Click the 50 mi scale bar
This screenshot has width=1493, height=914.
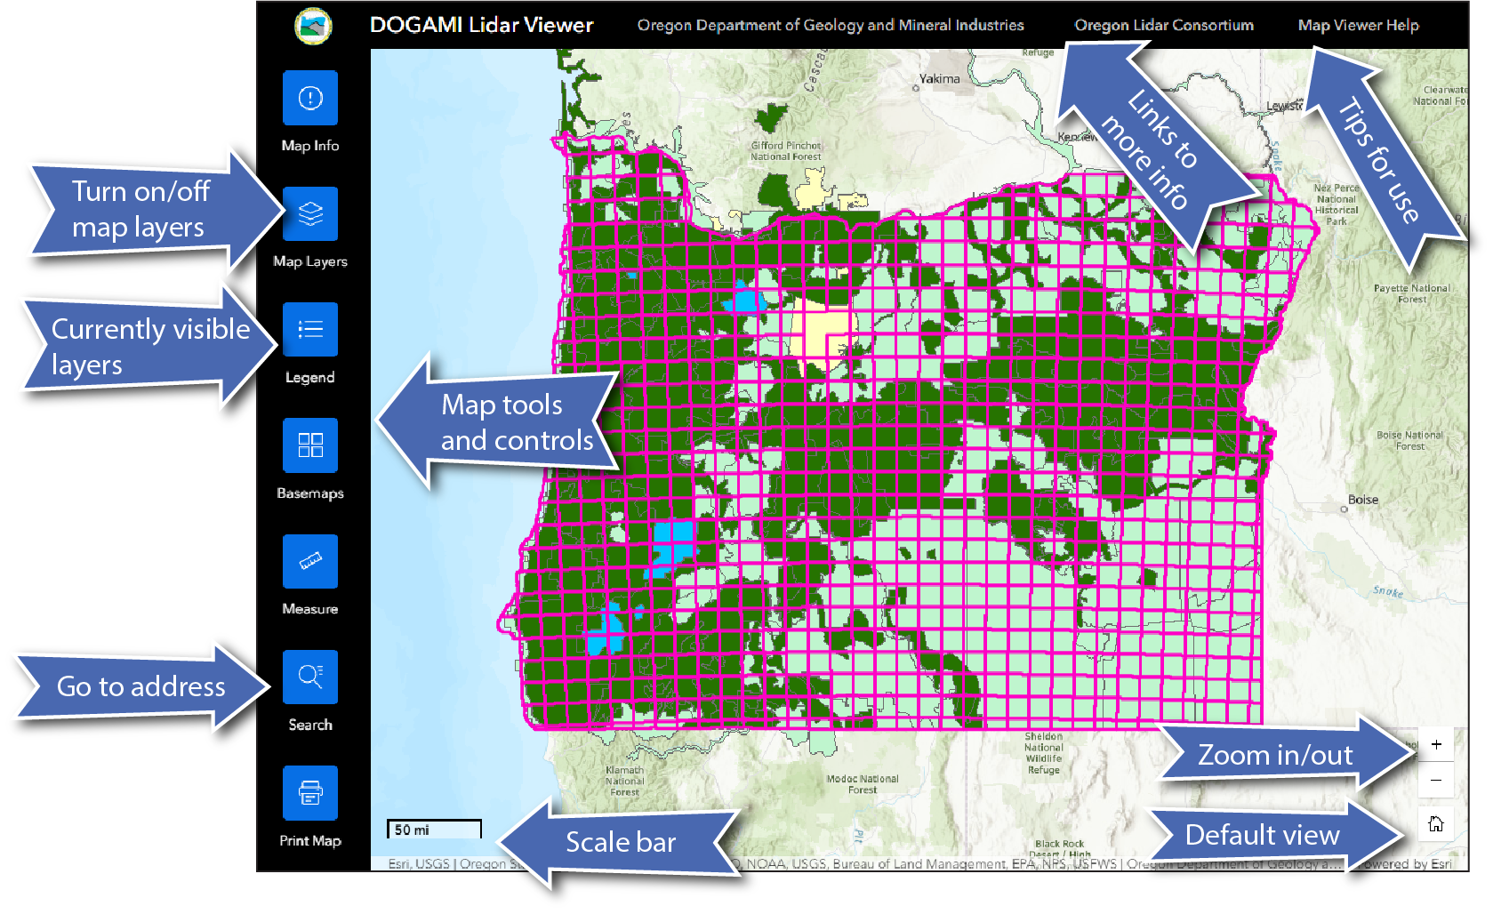tap(434, 830)
